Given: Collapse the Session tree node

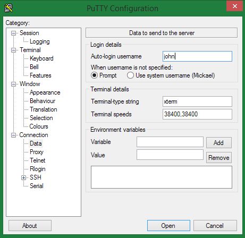Looking at the screenshot, I should (x=13, y=33).
